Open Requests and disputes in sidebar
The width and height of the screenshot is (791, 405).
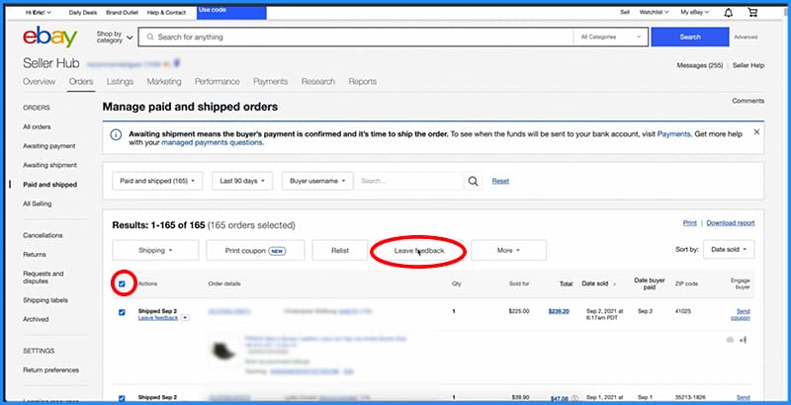44,277
